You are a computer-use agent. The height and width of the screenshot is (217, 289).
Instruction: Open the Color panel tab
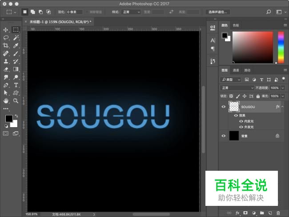(224, 25)
